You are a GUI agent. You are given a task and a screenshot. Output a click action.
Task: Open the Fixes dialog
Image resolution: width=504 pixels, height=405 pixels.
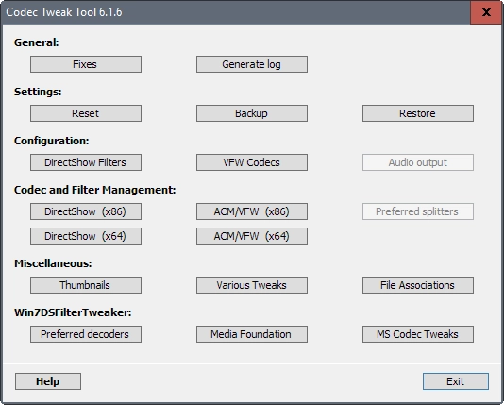(86, 64)
